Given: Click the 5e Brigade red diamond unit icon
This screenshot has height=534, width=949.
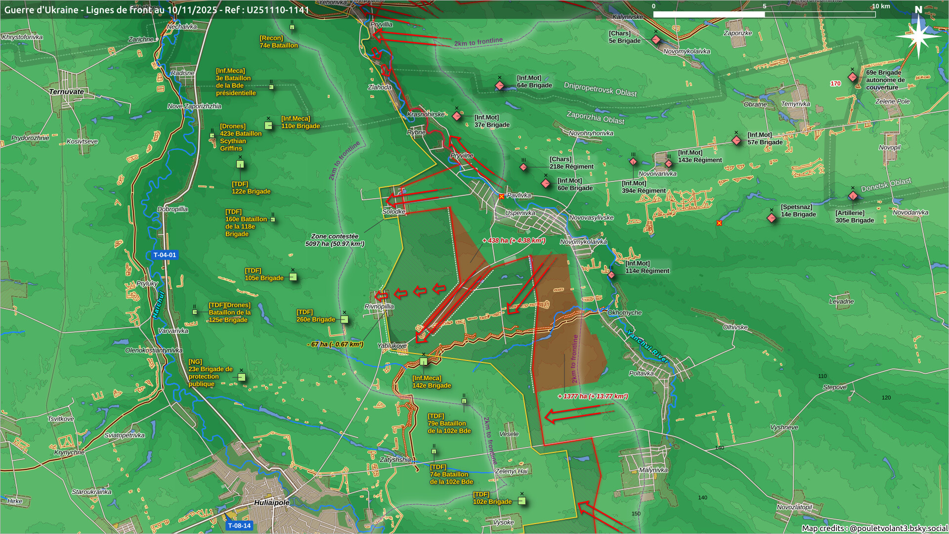Looking at the screenshot, I should point(656,40).
